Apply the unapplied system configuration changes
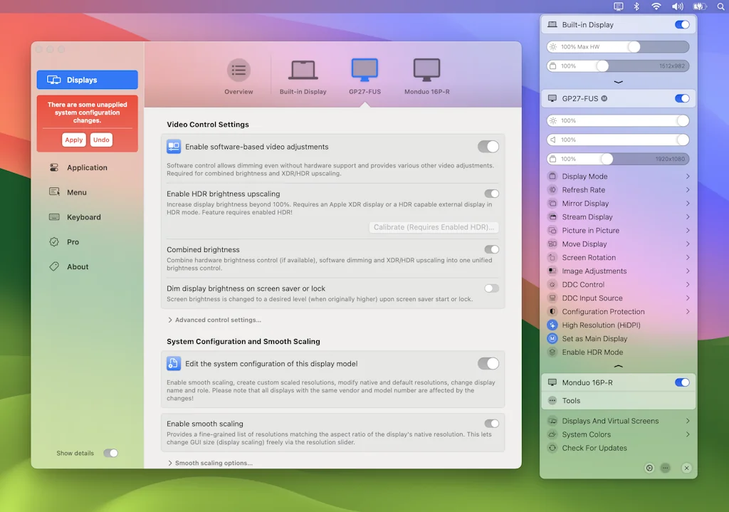 coord(73,140)
